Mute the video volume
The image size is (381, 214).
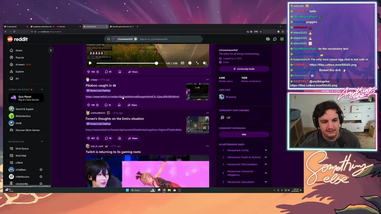tap(204, 63)
